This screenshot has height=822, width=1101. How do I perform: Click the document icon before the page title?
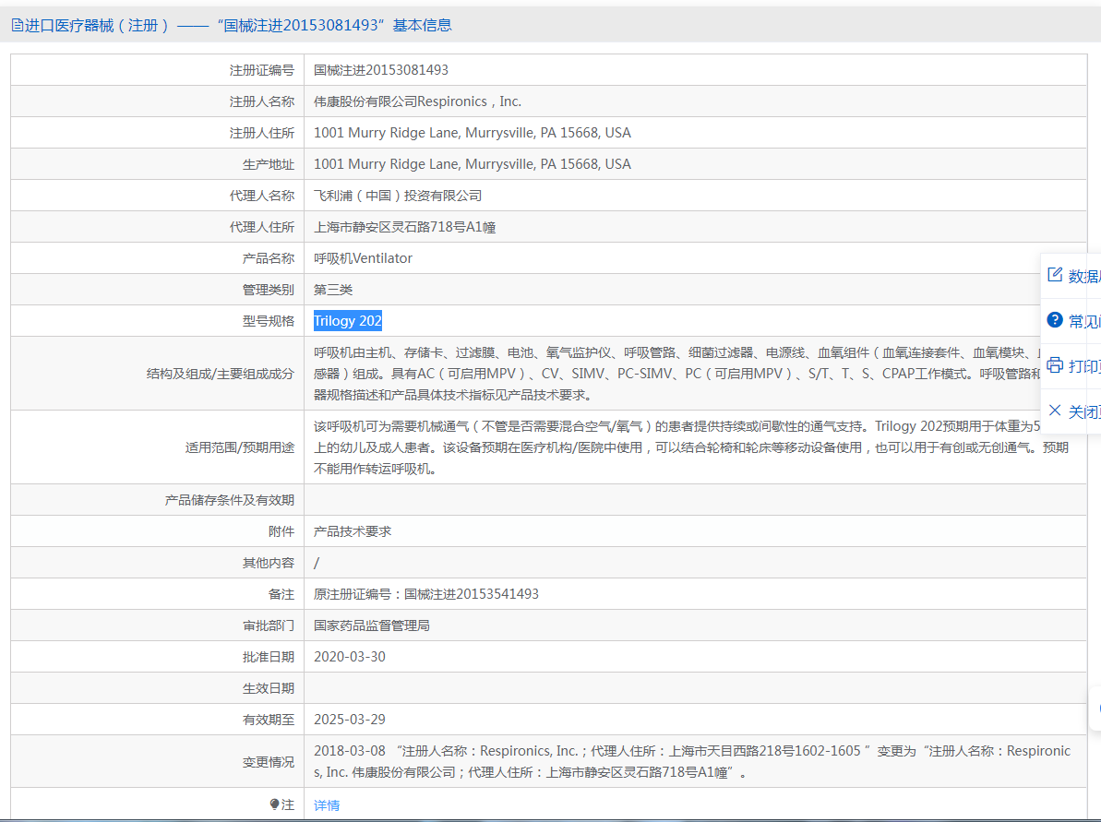17,26
